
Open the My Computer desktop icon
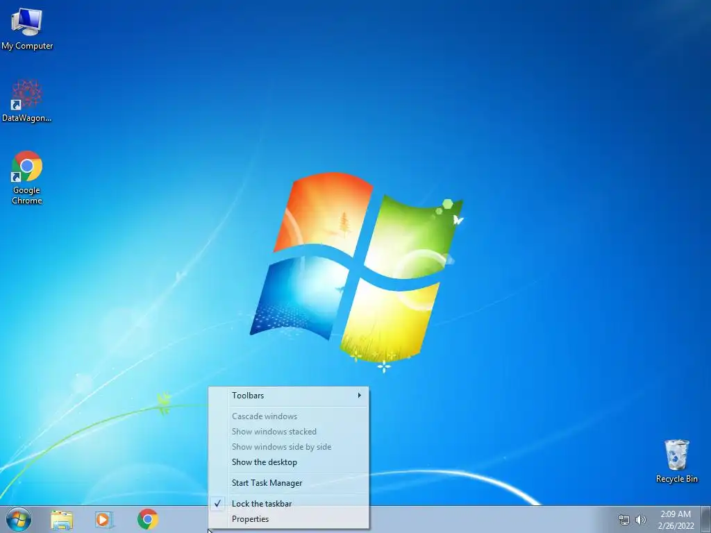(x=27, y=29)
